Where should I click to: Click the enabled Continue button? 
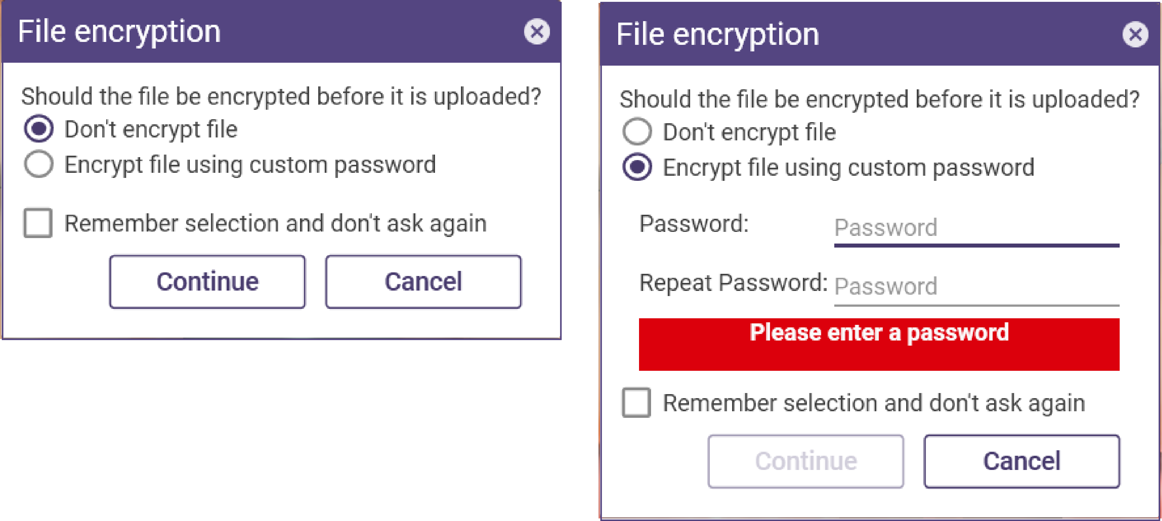tap(208, 282)
